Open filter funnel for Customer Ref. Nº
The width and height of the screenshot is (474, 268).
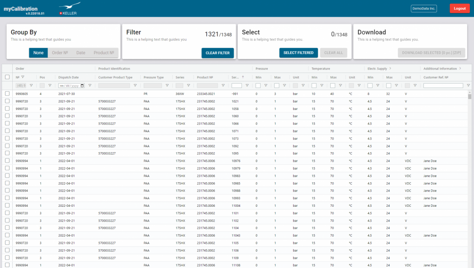coord(468,85)
